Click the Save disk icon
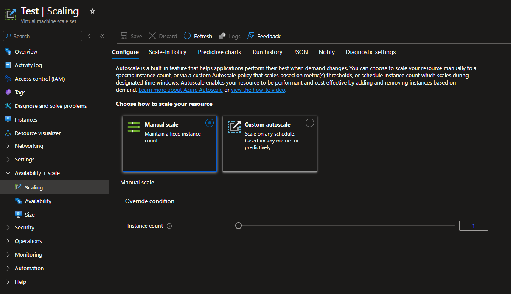This screenshot has height=294, width=511. 124,36
